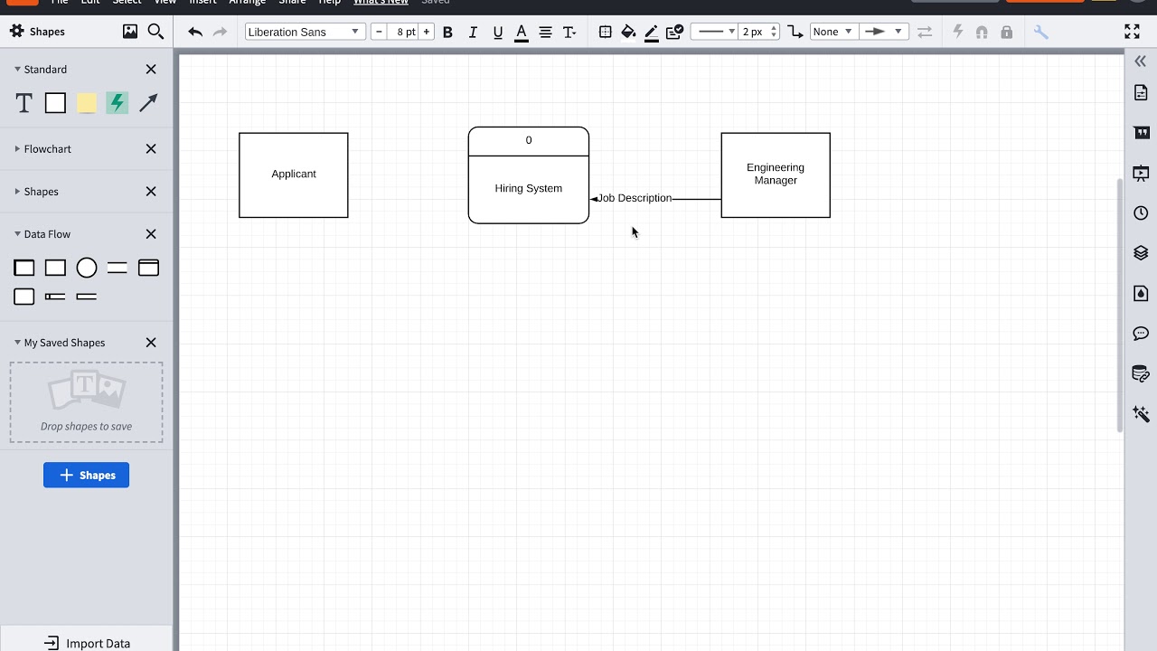The width and height of the screenshot is (1157, 651).
Task: Collapse the right panel with chevrons
Action: pos(1141,61)
